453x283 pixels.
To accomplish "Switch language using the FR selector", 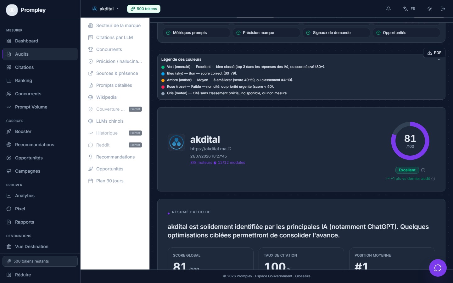I will tap(409, 9).
